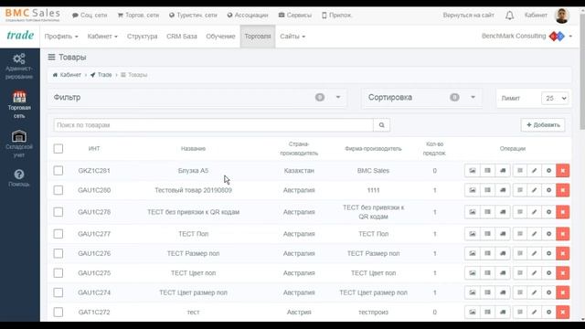Open table icon for GAU1C278 row
This screenshot has width=585, height=329.
click(487, 212)
